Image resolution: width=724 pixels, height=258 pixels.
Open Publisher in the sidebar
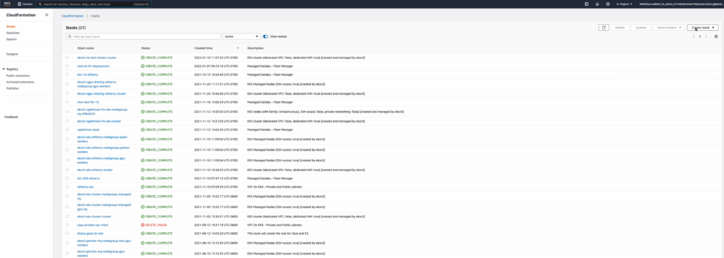(13, 89)
